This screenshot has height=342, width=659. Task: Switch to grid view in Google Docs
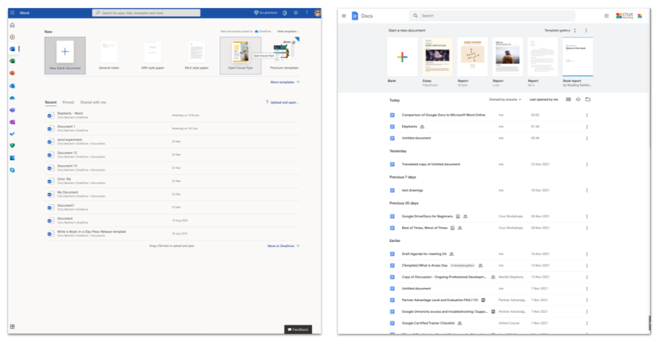point(568,99)
